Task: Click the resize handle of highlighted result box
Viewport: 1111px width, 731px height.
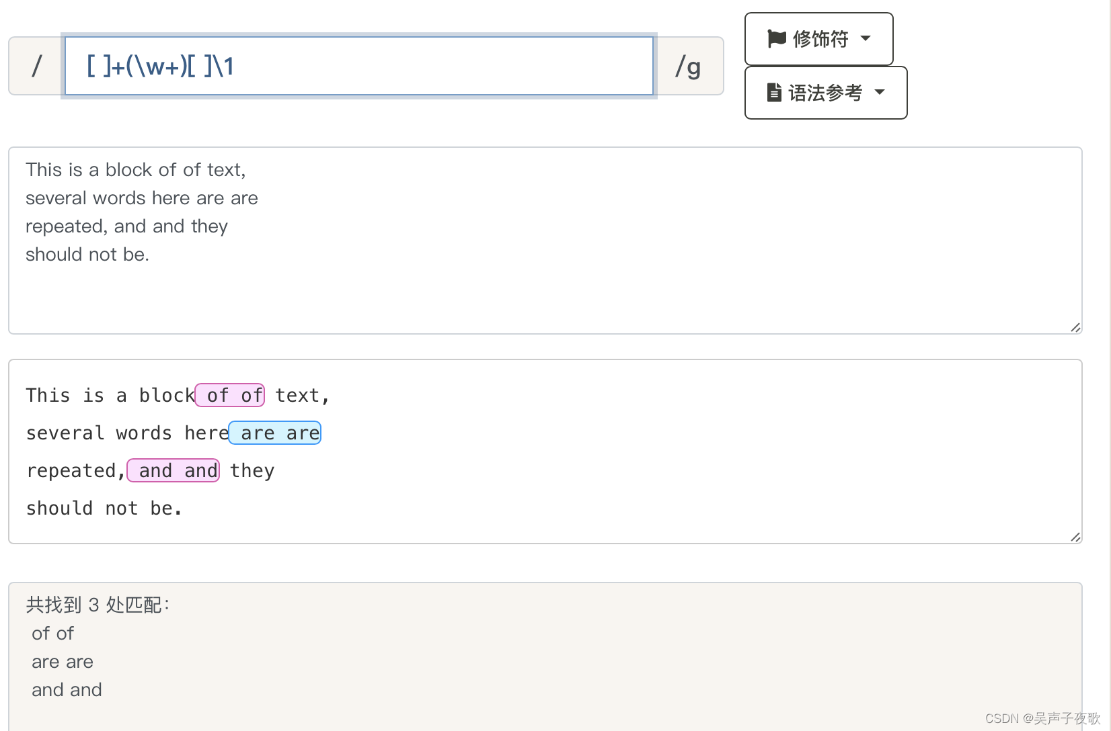Action: coord(1075,537)
